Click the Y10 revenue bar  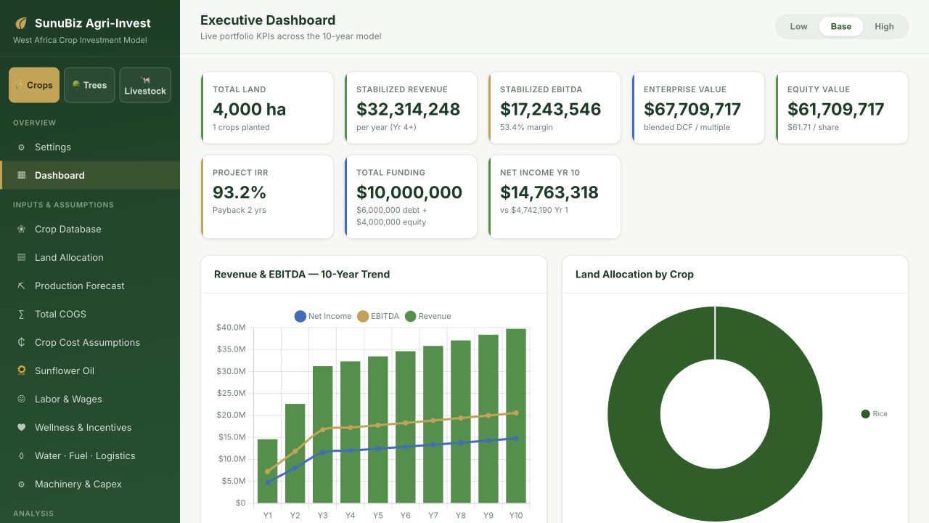(516, 415)
